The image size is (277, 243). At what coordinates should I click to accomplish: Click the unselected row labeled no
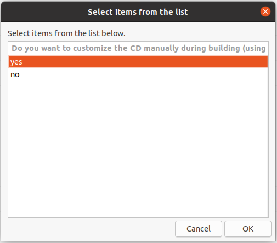(x=138, y=74)
